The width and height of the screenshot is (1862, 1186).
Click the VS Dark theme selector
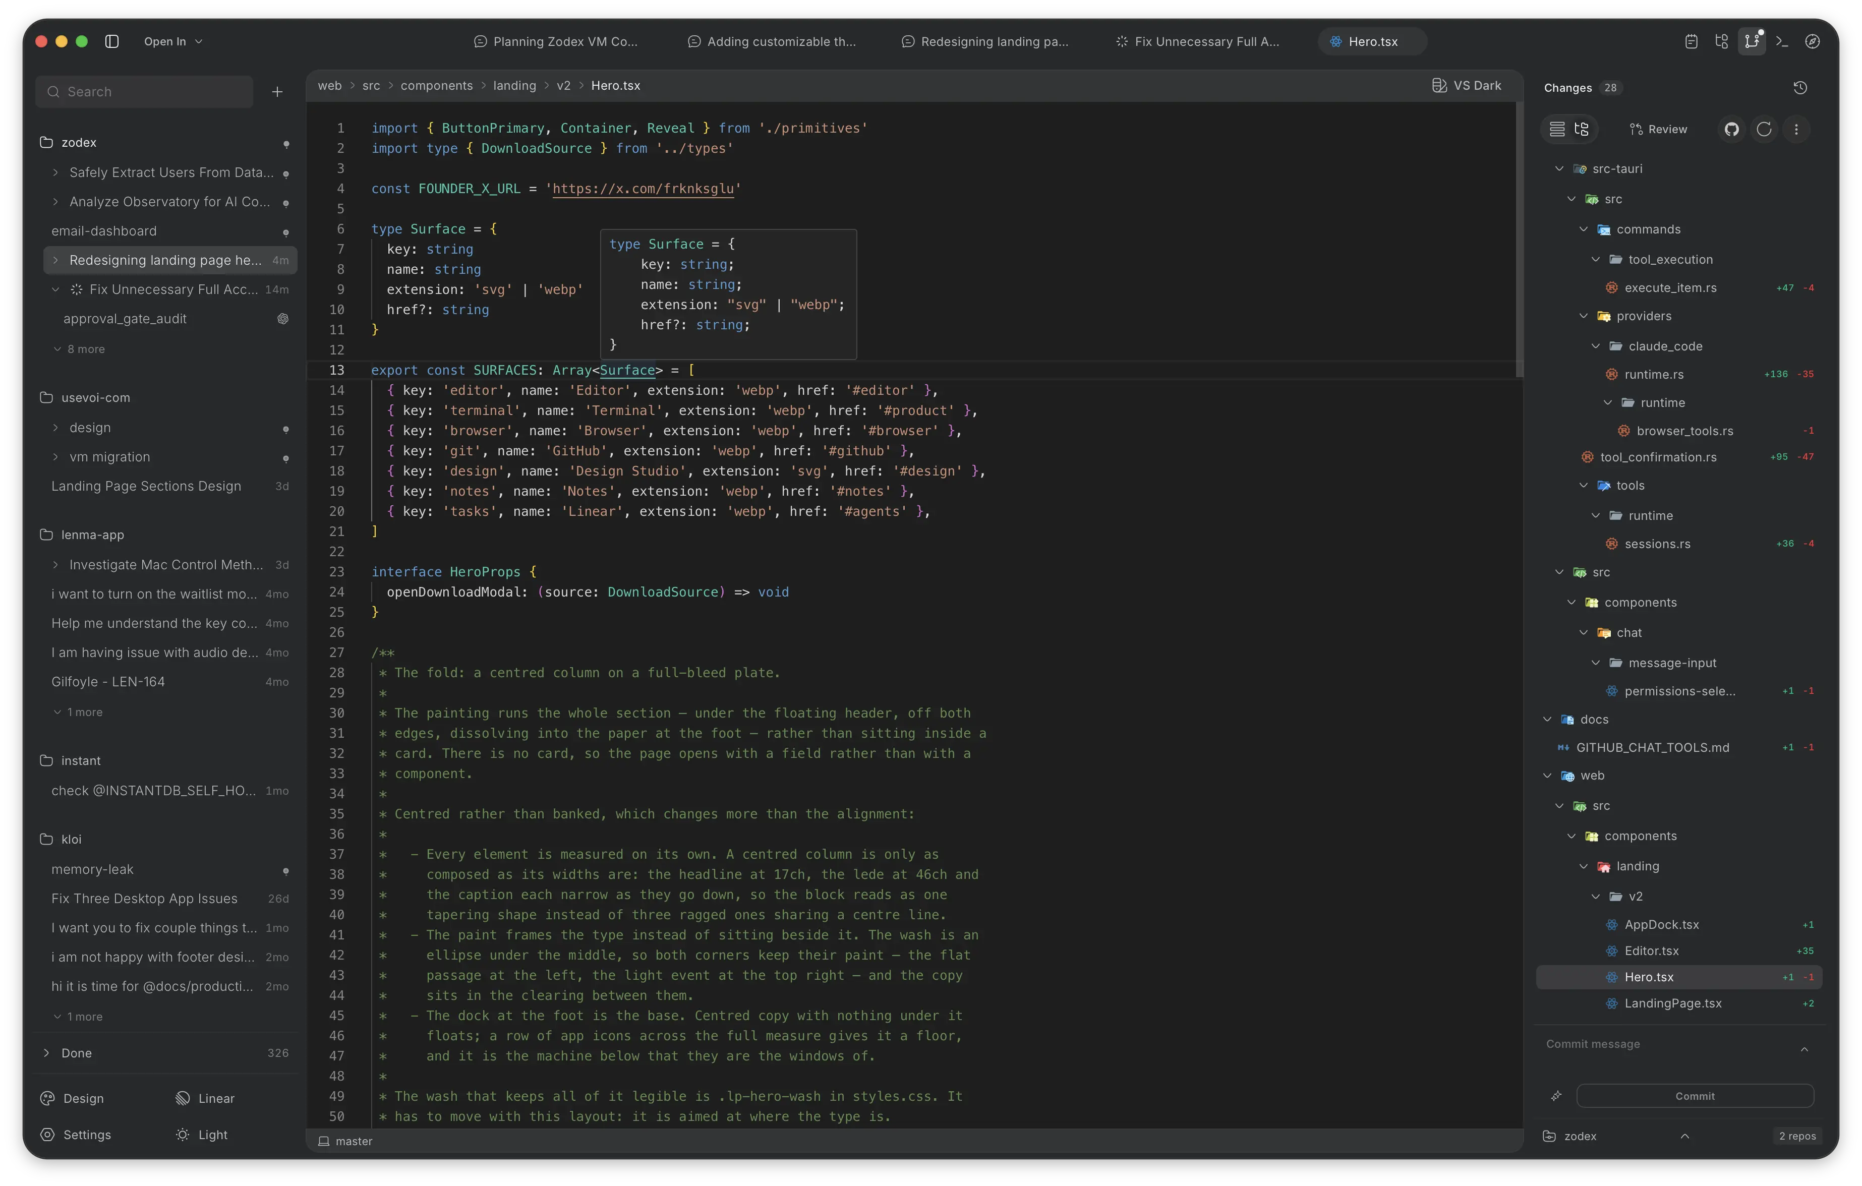[1467, 86]
